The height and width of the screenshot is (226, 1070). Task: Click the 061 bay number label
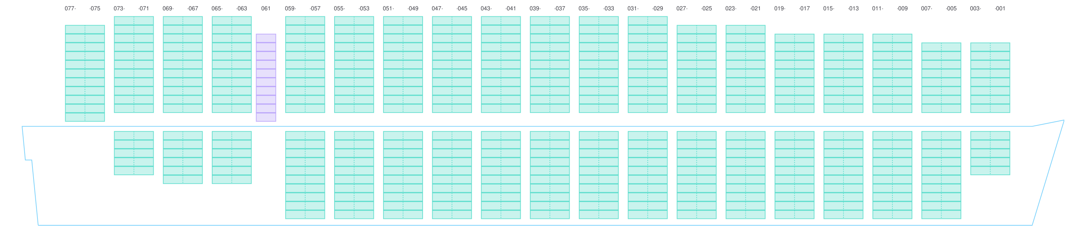tap(266, 9)
